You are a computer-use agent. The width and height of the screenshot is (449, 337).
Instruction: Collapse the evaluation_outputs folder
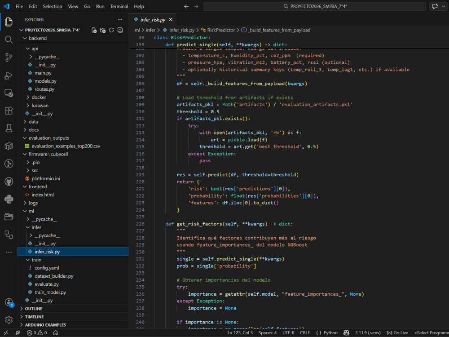pos(48,138)
